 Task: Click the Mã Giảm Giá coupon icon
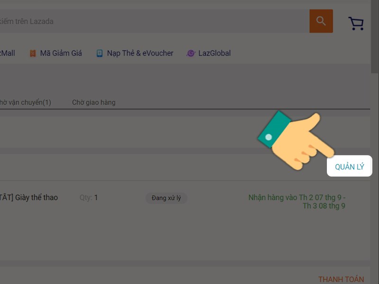pyautogui.click(x=33, y=53)
